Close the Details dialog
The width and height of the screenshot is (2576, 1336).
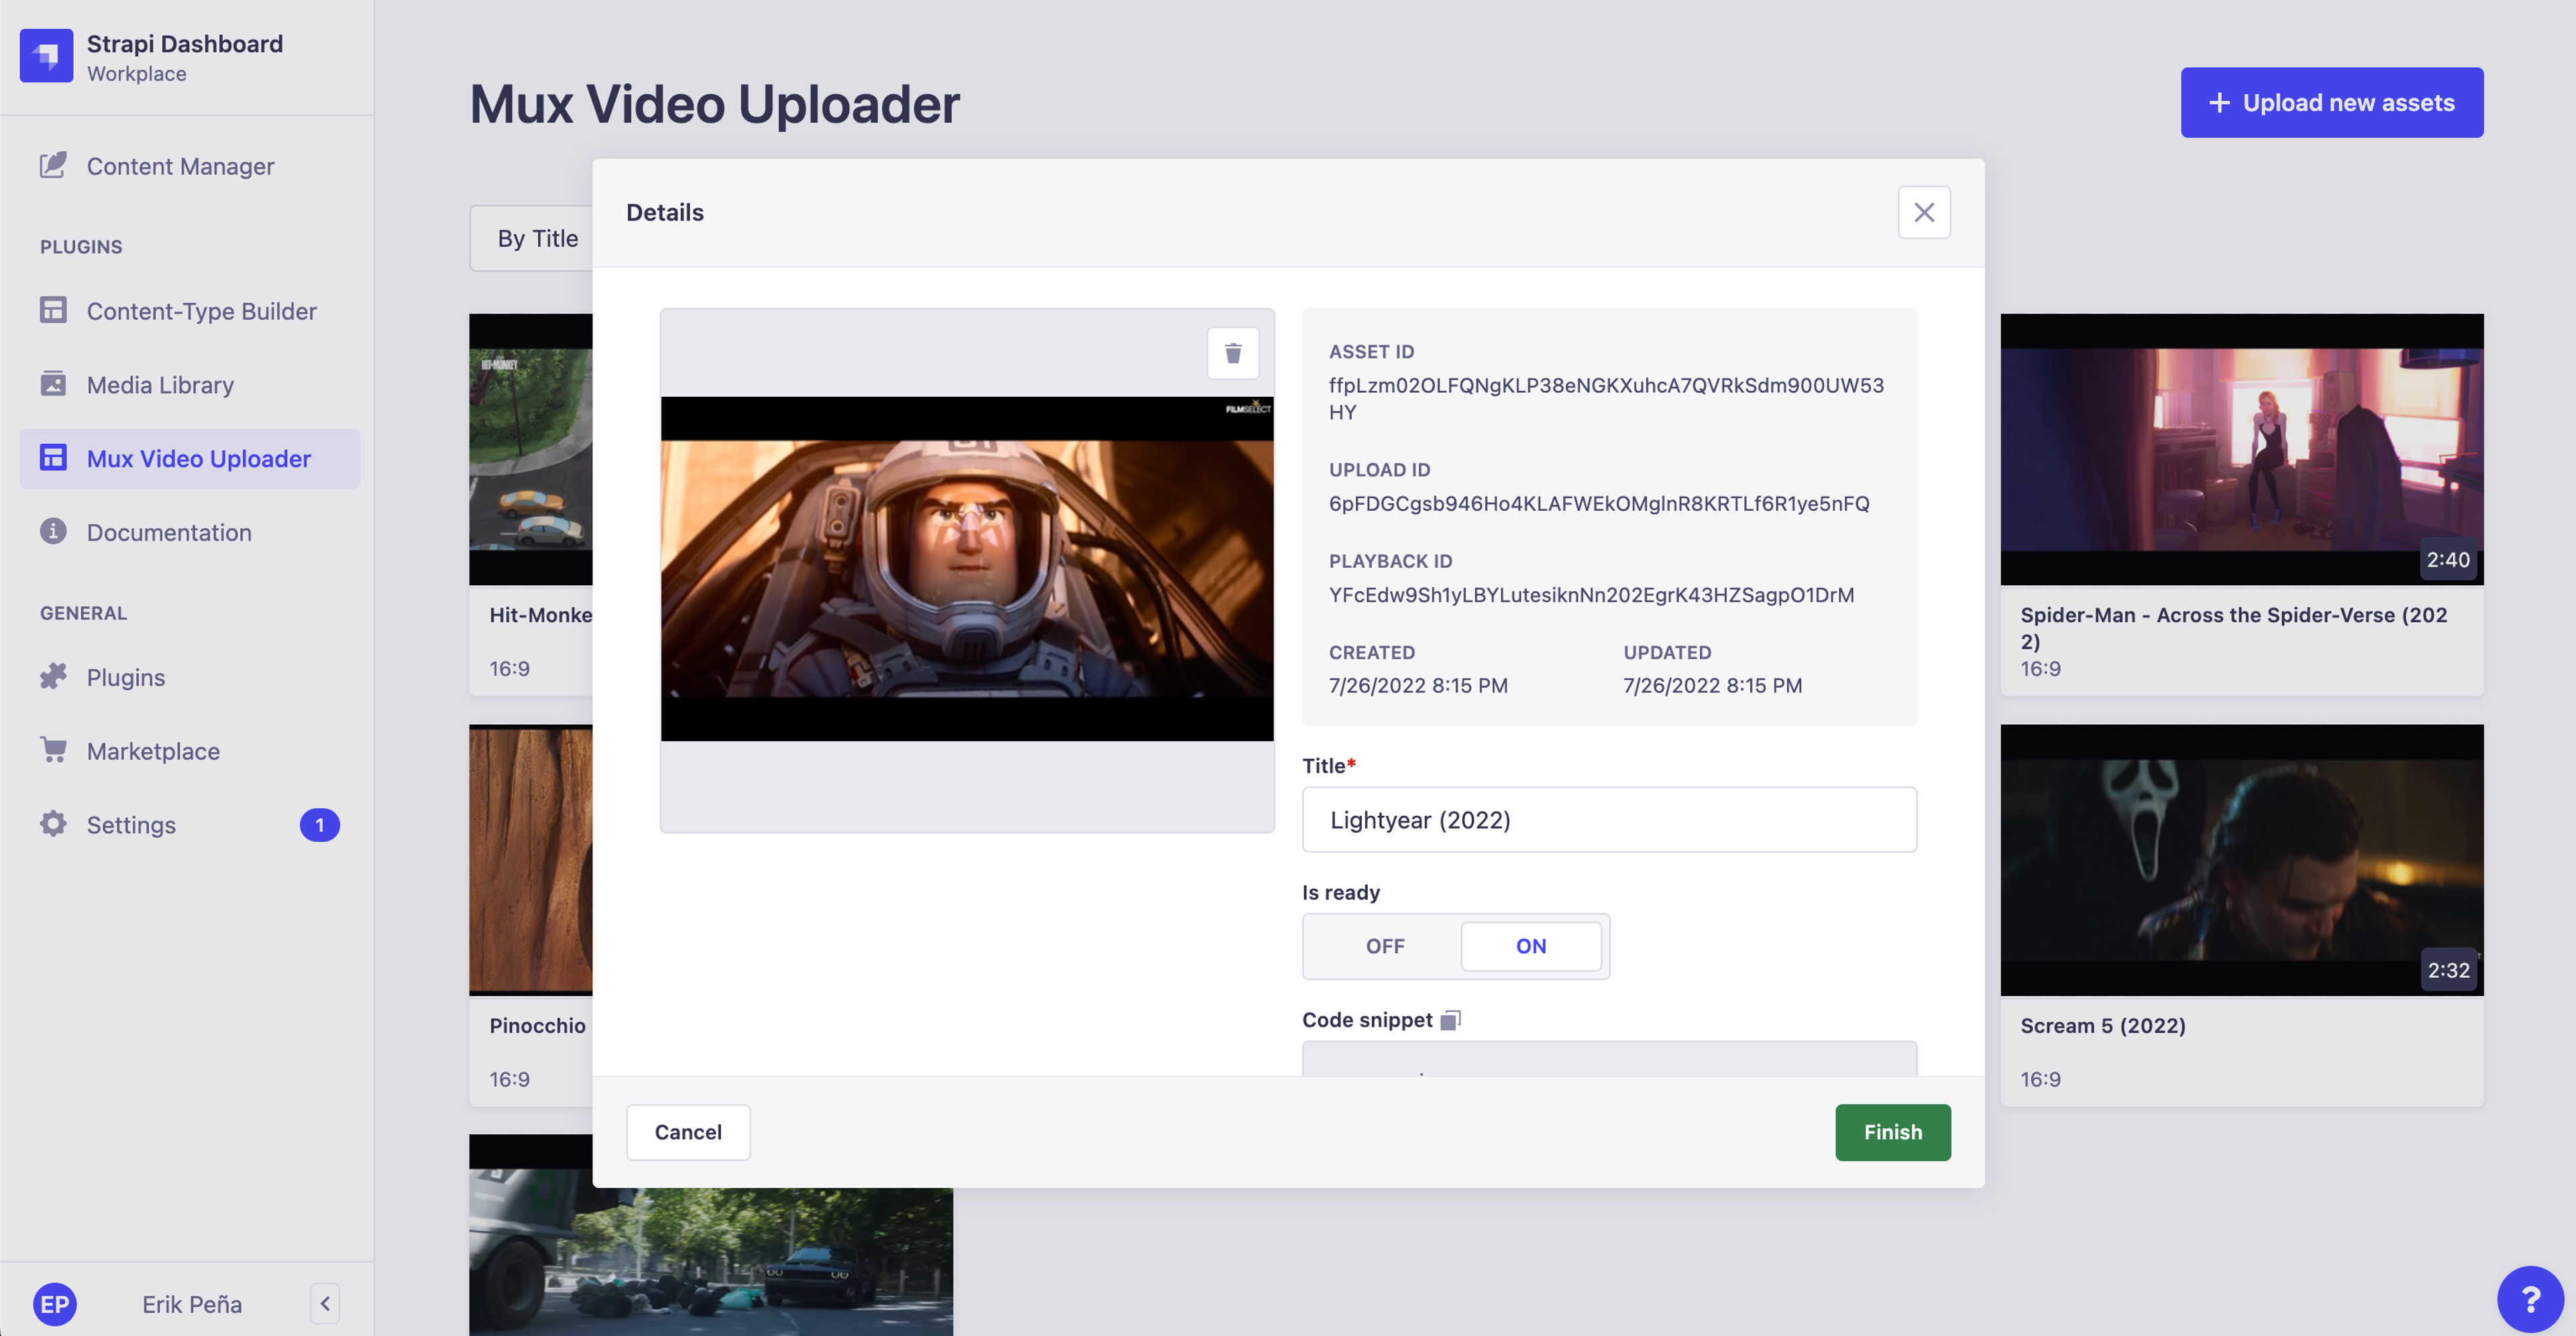click(1924, 212)
